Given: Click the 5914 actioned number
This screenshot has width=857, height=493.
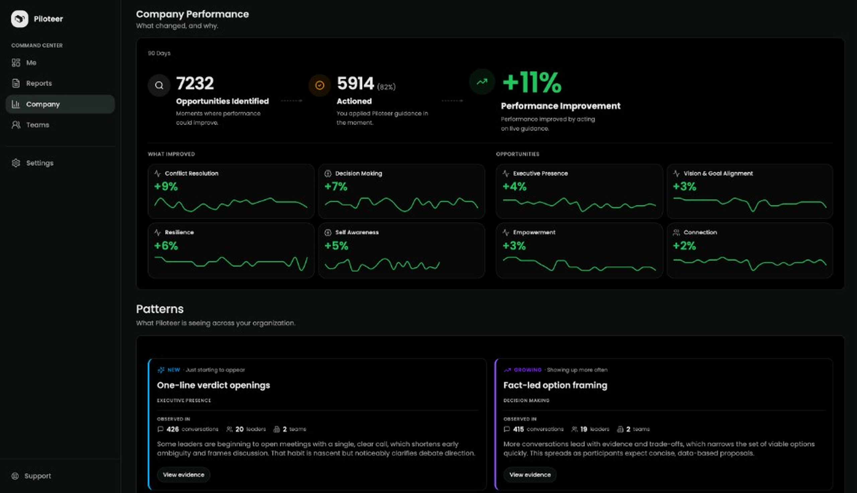Looking at the screenshot, I should pyautogui.click(x=356, y=83).
